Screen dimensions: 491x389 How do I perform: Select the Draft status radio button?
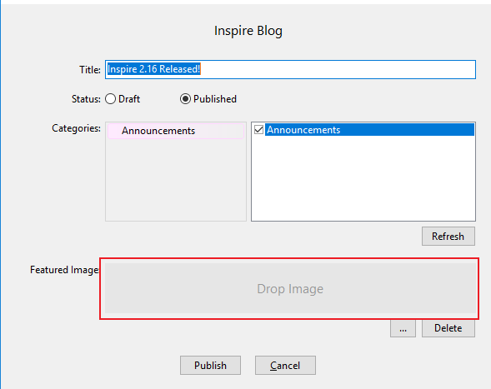[x=111, y=99]
